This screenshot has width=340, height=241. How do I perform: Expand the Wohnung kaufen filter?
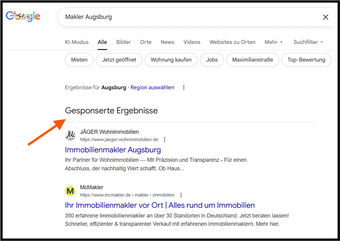coord(171,60)
